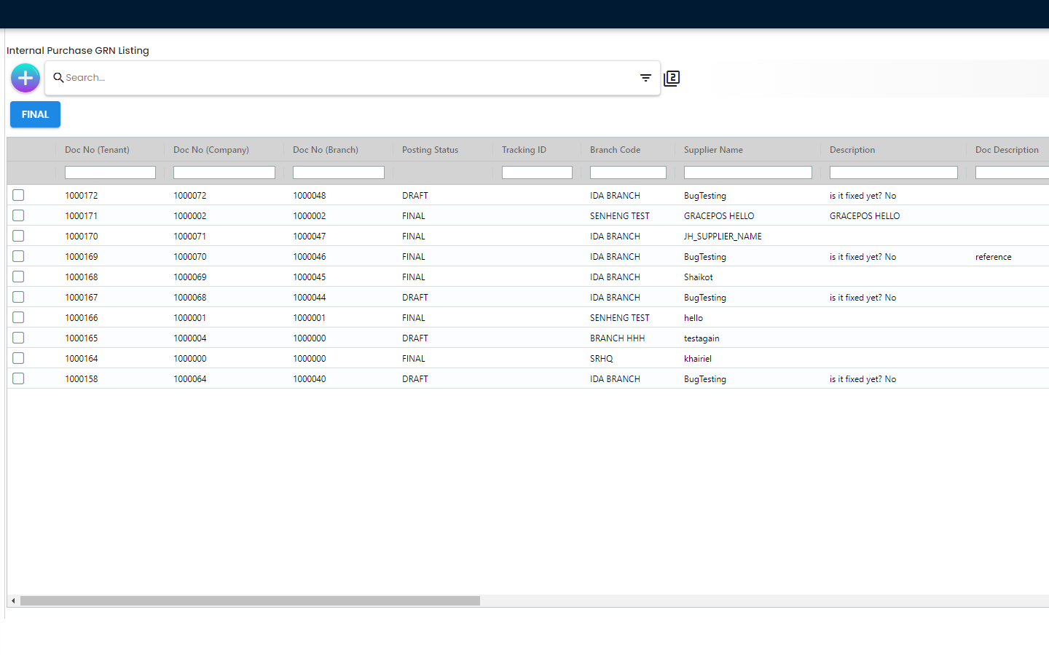Click the Doc No (Company) filter input
Image resolution: width=1049 pixels, height=655 pixels.
(x=224, y=172)
